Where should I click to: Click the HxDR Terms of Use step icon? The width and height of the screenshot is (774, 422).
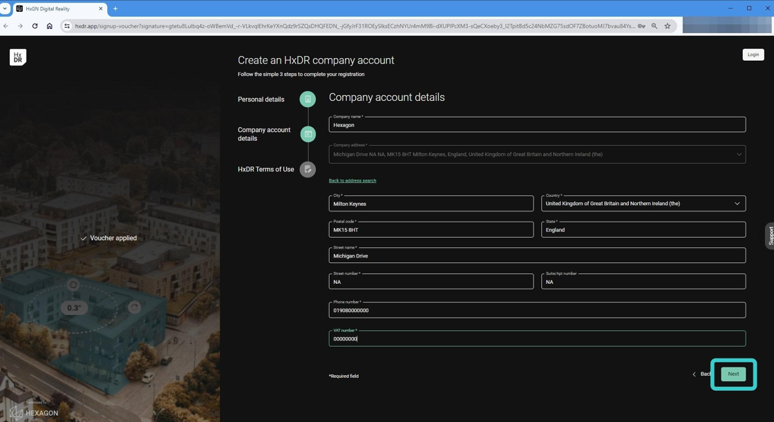point(308,169)
